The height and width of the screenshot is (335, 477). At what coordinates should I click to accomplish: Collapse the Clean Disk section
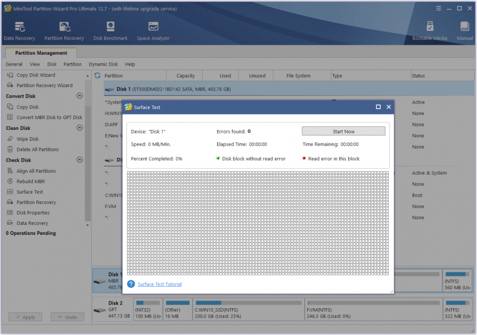(80, 128)
